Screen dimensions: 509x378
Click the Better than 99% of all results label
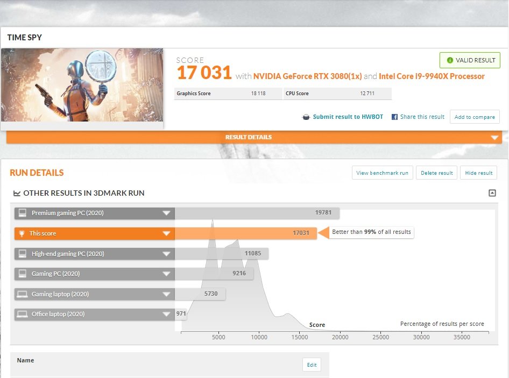coord(371,232)
